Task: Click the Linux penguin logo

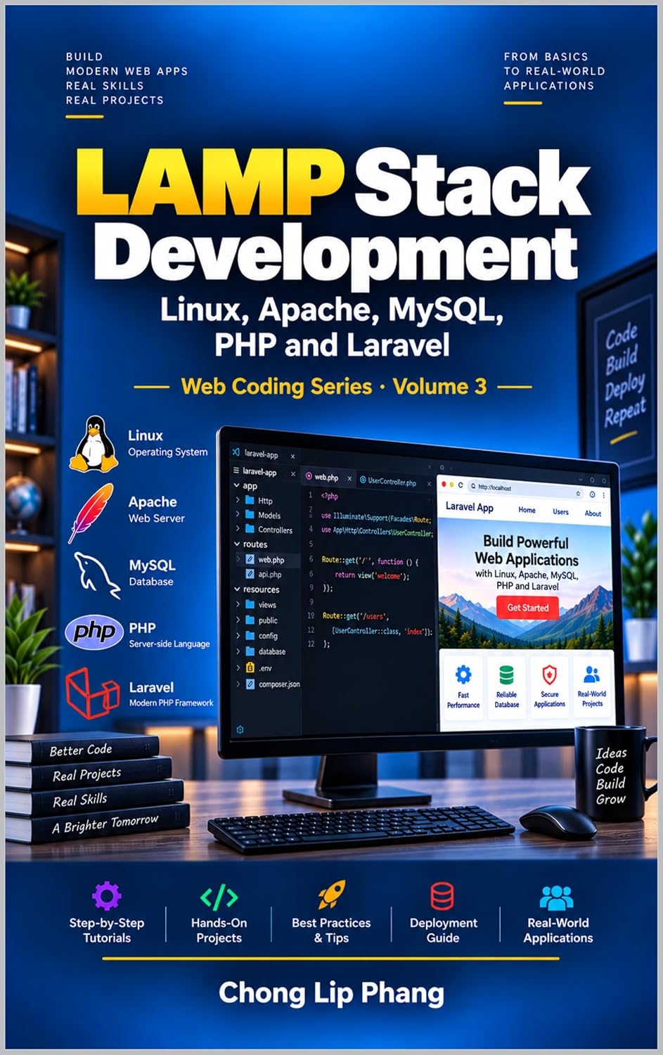Action: pos(94,443)
